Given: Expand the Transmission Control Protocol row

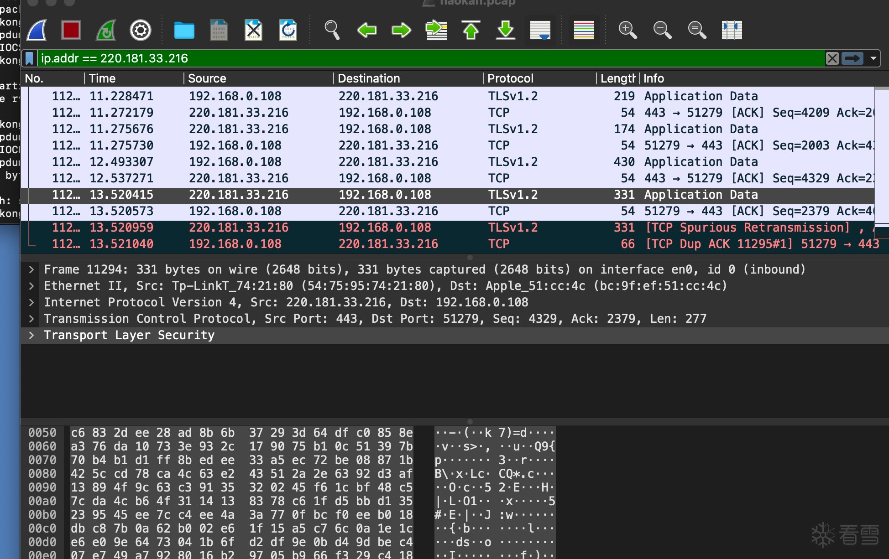Looking at the screenshot, I should 31,319.
